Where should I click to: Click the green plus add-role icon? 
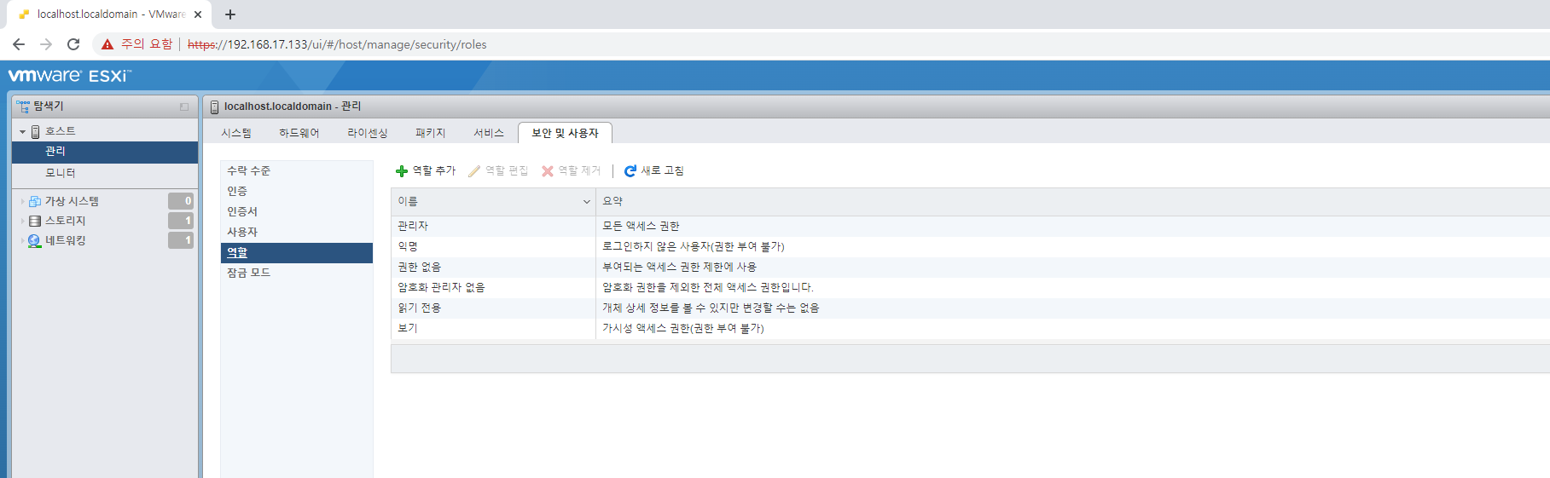402,171
